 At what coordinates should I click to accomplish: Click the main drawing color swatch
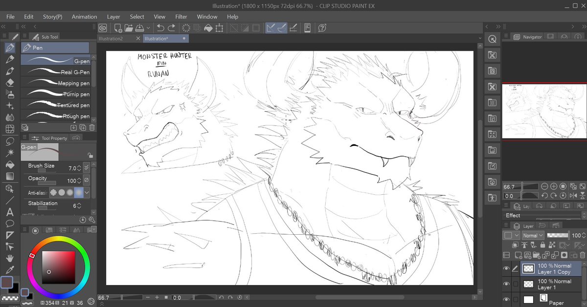pos(7,283)
